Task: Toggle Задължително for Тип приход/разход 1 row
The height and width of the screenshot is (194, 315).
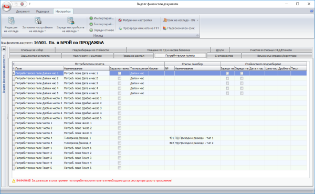Action: 120,138
